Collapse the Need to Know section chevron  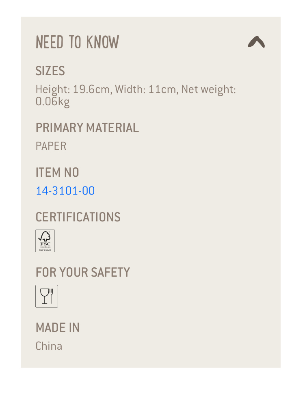(256, 42)
